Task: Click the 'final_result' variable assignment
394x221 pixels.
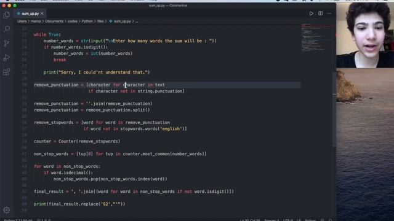Action: pyautogui.click(x=49, y=191)
